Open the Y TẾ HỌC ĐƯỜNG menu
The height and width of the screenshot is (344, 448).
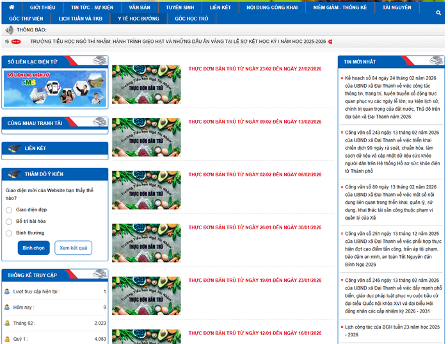click(x=139, y=19)
